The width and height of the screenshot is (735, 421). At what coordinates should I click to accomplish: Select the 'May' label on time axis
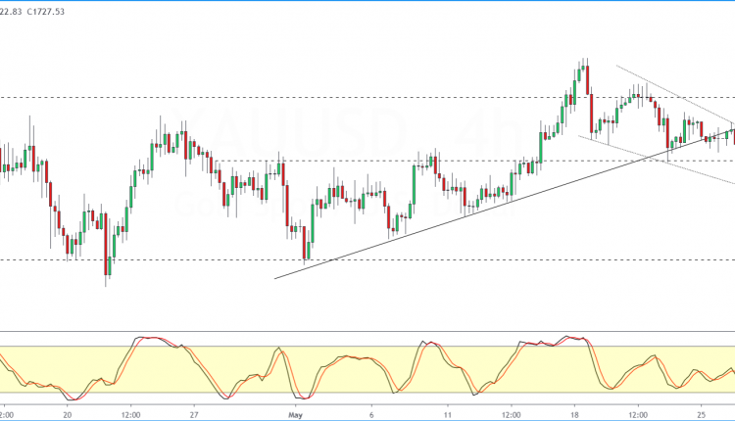295,415
